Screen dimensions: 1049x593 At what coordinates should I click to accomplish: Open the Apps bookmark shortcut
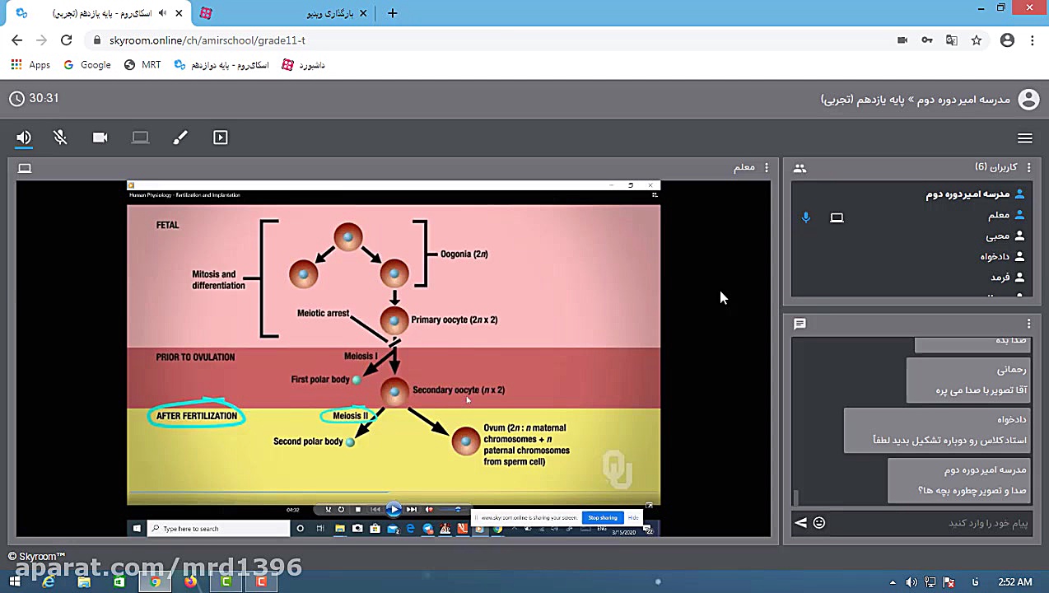(30, 65)
